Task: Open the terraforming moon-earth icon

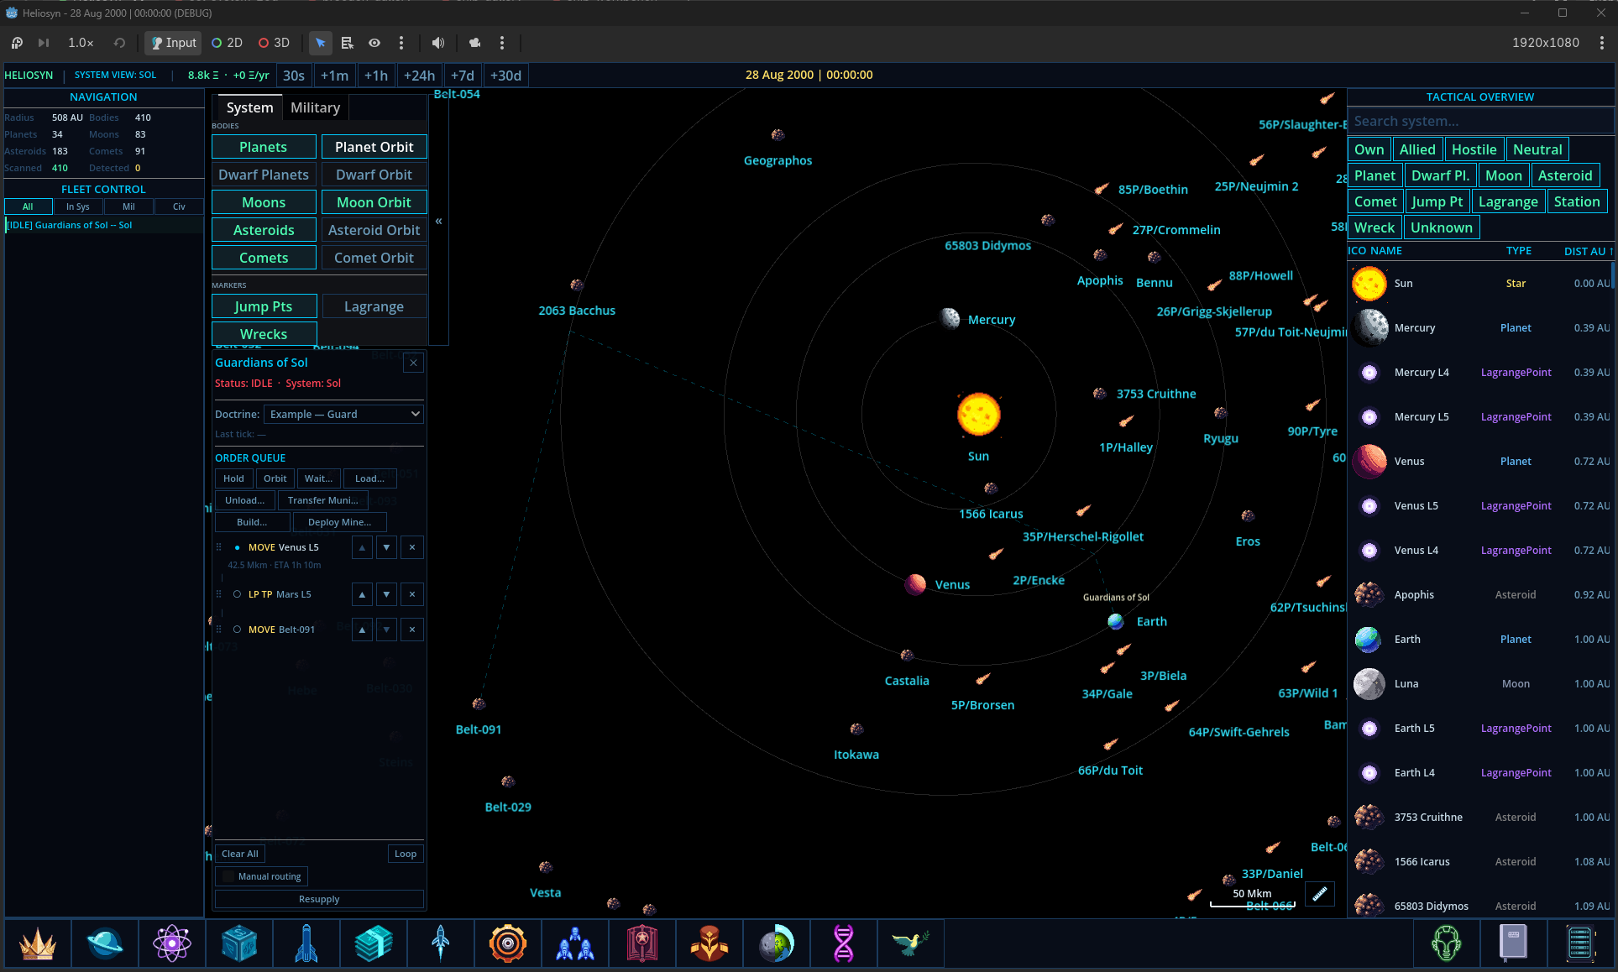Action: [777, 943]
